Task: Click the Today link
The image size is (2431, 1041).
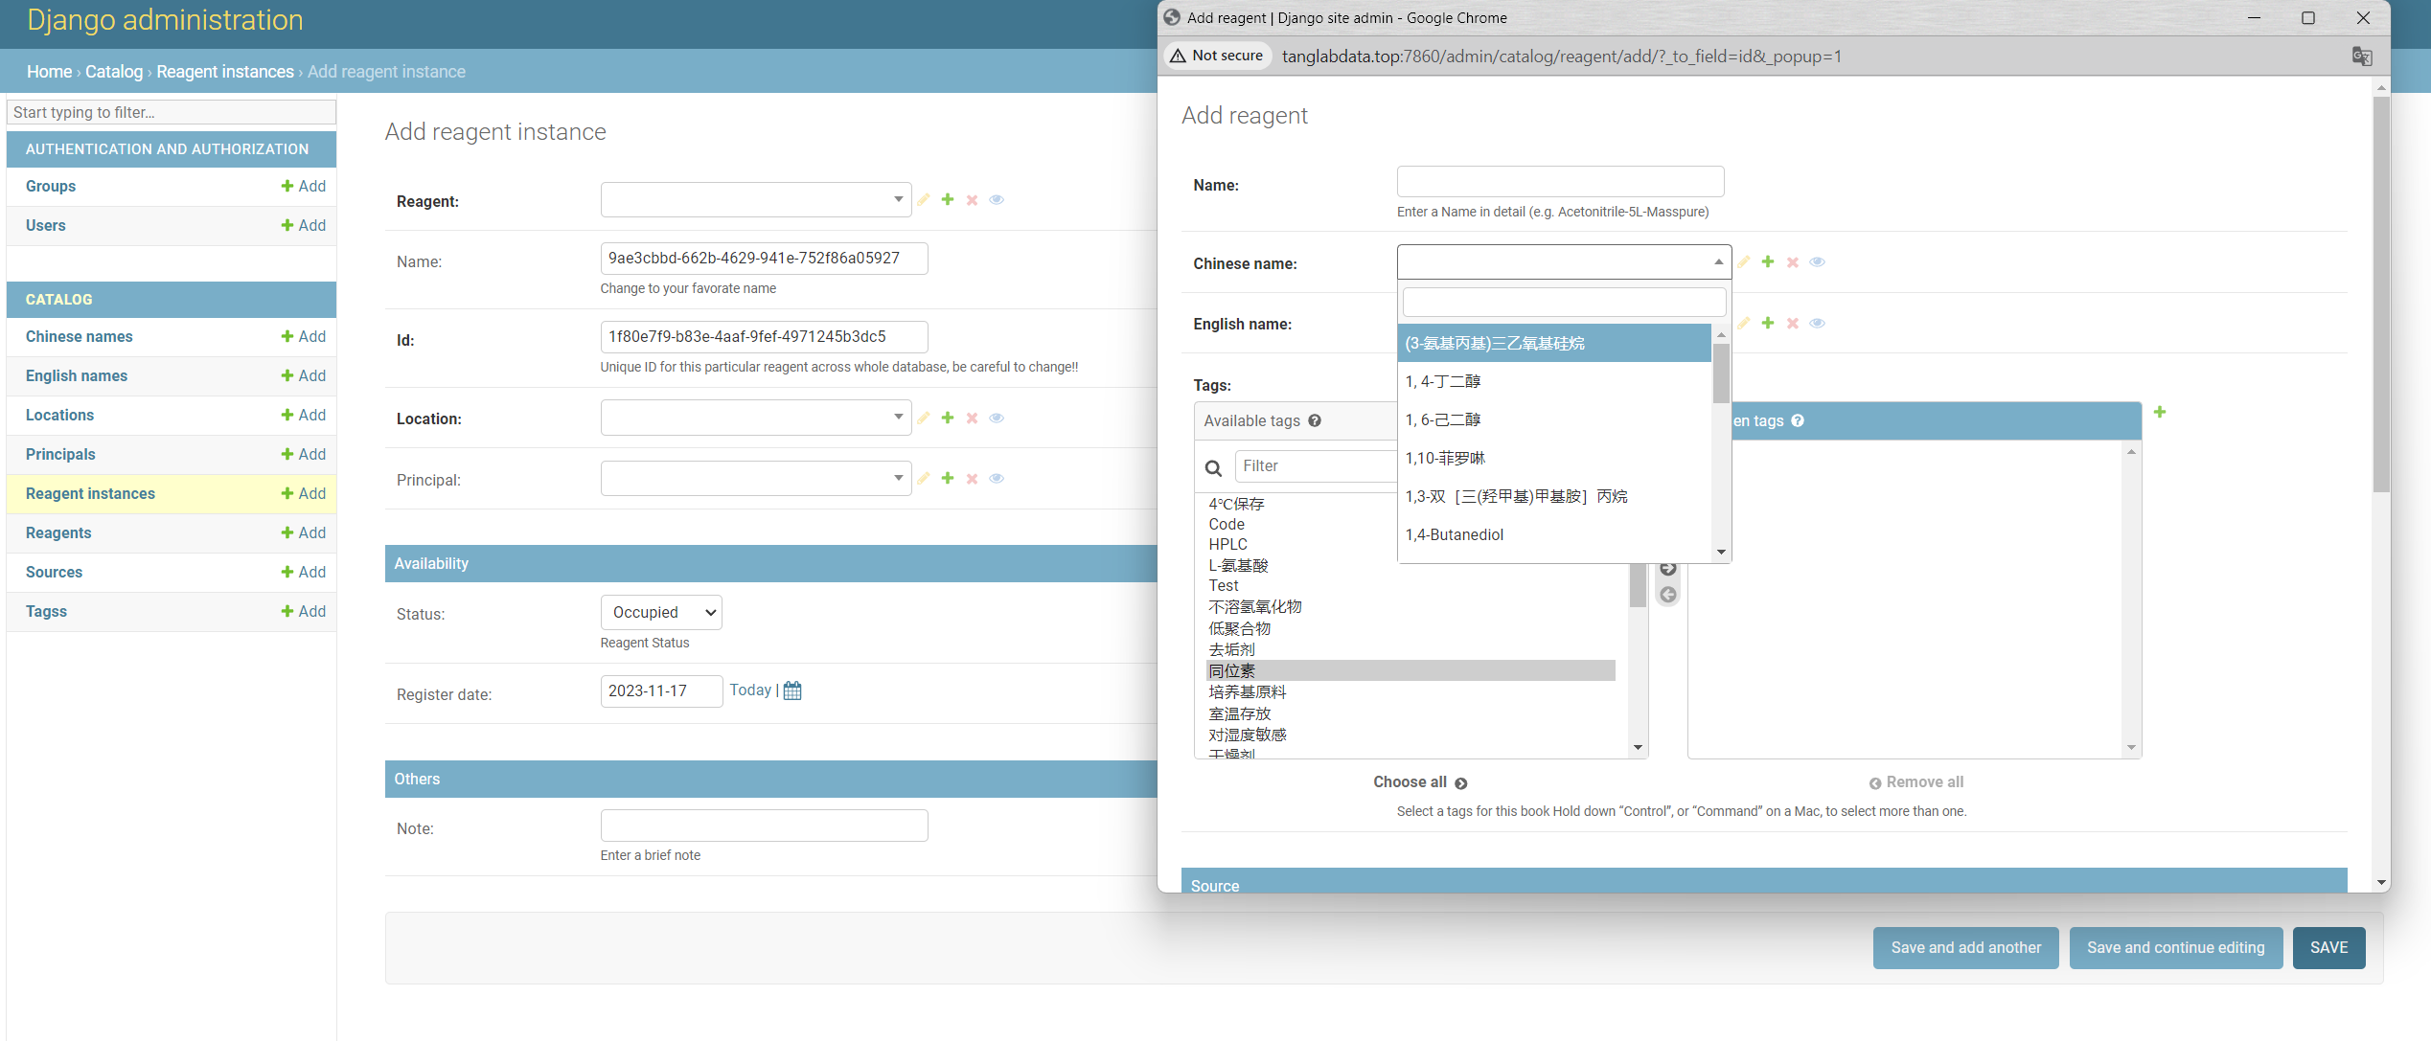Action: 749,690
